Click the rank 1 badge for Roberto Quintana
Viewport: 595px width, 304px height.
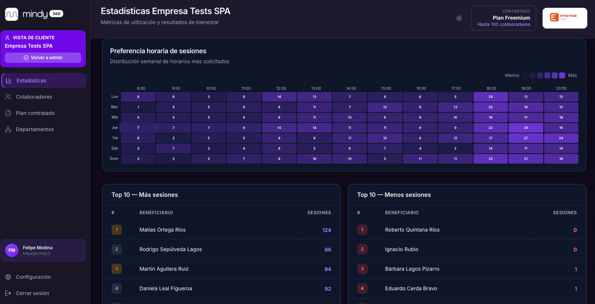362,230
